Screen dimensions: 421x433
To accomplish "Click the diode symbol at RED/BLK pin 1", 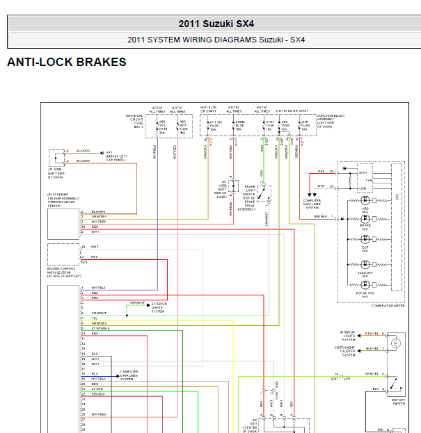I will pos(342,219).
